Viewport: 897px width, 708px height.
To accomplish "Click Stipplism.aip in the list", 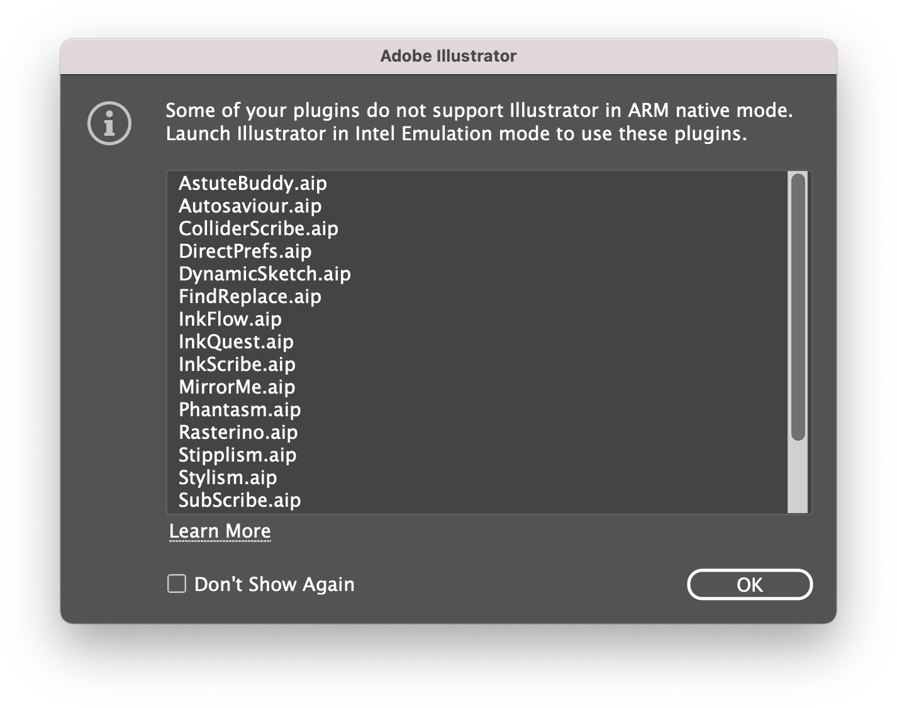I will pos(237,455).
